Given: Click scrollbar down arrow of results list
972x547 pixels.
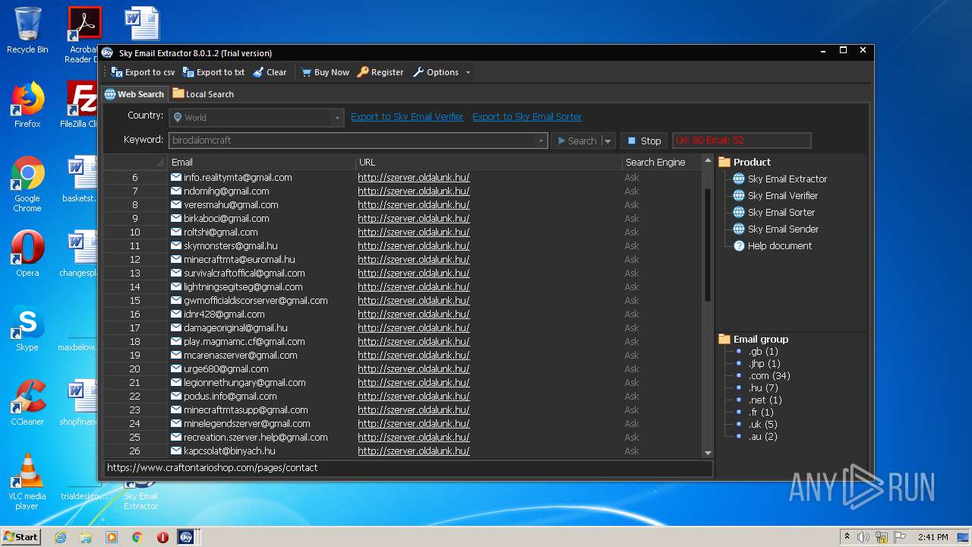Looking at the screenshot, I should pyautogui.click(x=708, y=453).
